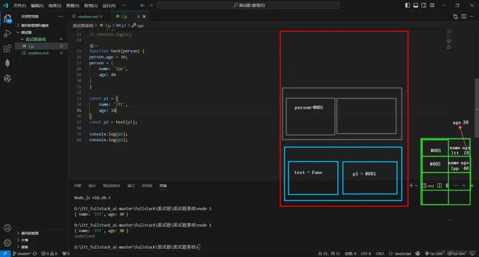Open the terminal launch profile dropdown arrow
479x257 pixels.
pyautogui.click(x=416, y=186)
